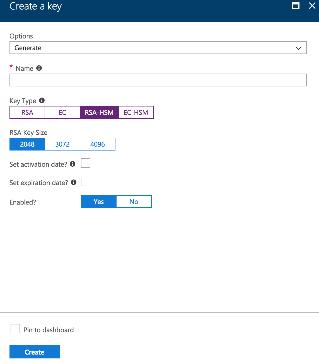
Task: Set RSA key size to 4096
Action: (x=98, y=144)
